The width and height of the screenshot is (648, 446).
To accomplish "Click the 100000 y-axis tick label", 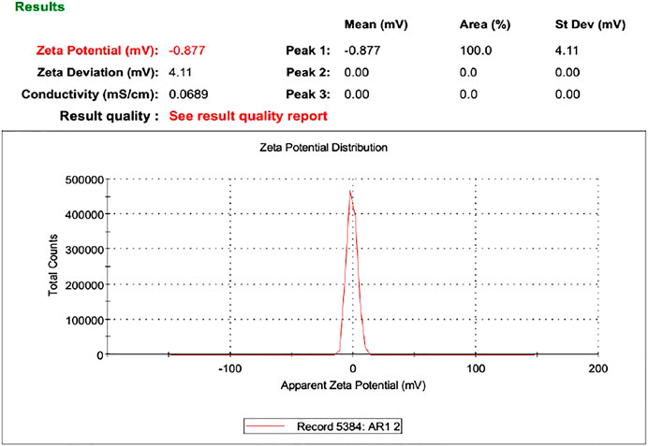I will click(x=84, y=320).
